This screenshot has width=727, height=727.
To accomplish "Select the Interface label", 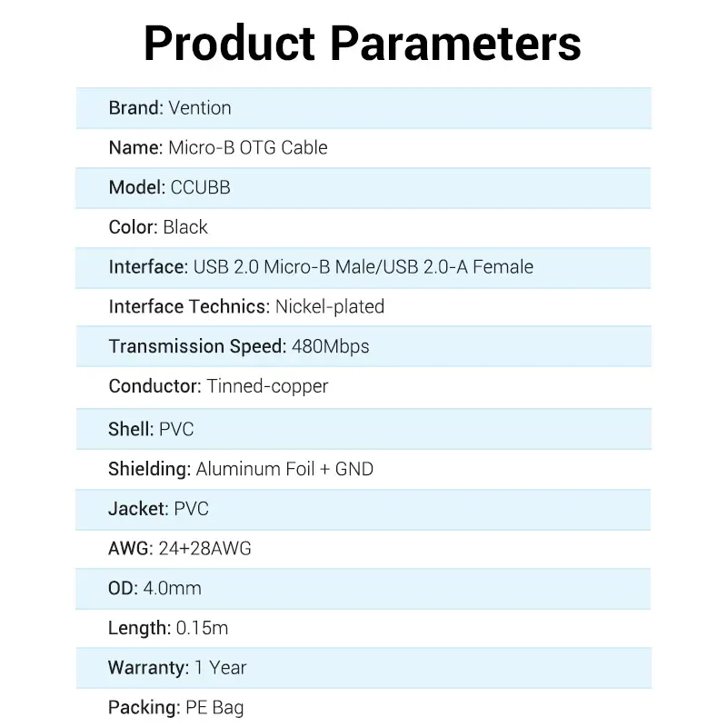I will click(147, 267).
